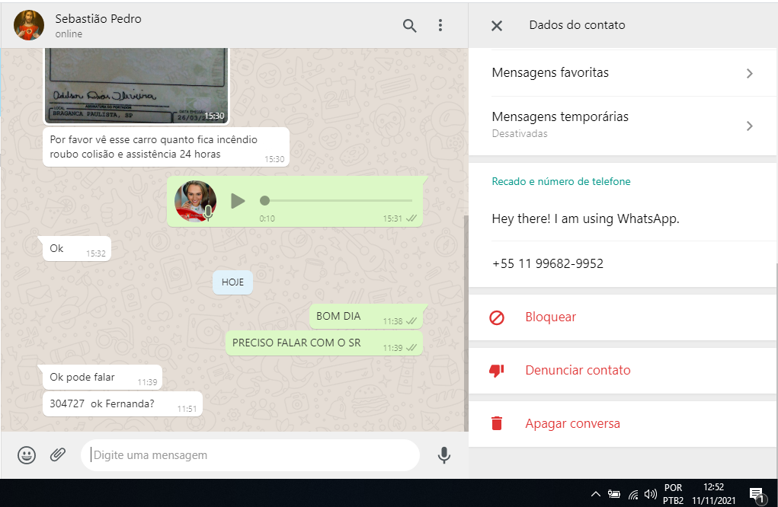Click Bloquear to block contact
Viewport: 778px width, 507px height.
point(550,317)
